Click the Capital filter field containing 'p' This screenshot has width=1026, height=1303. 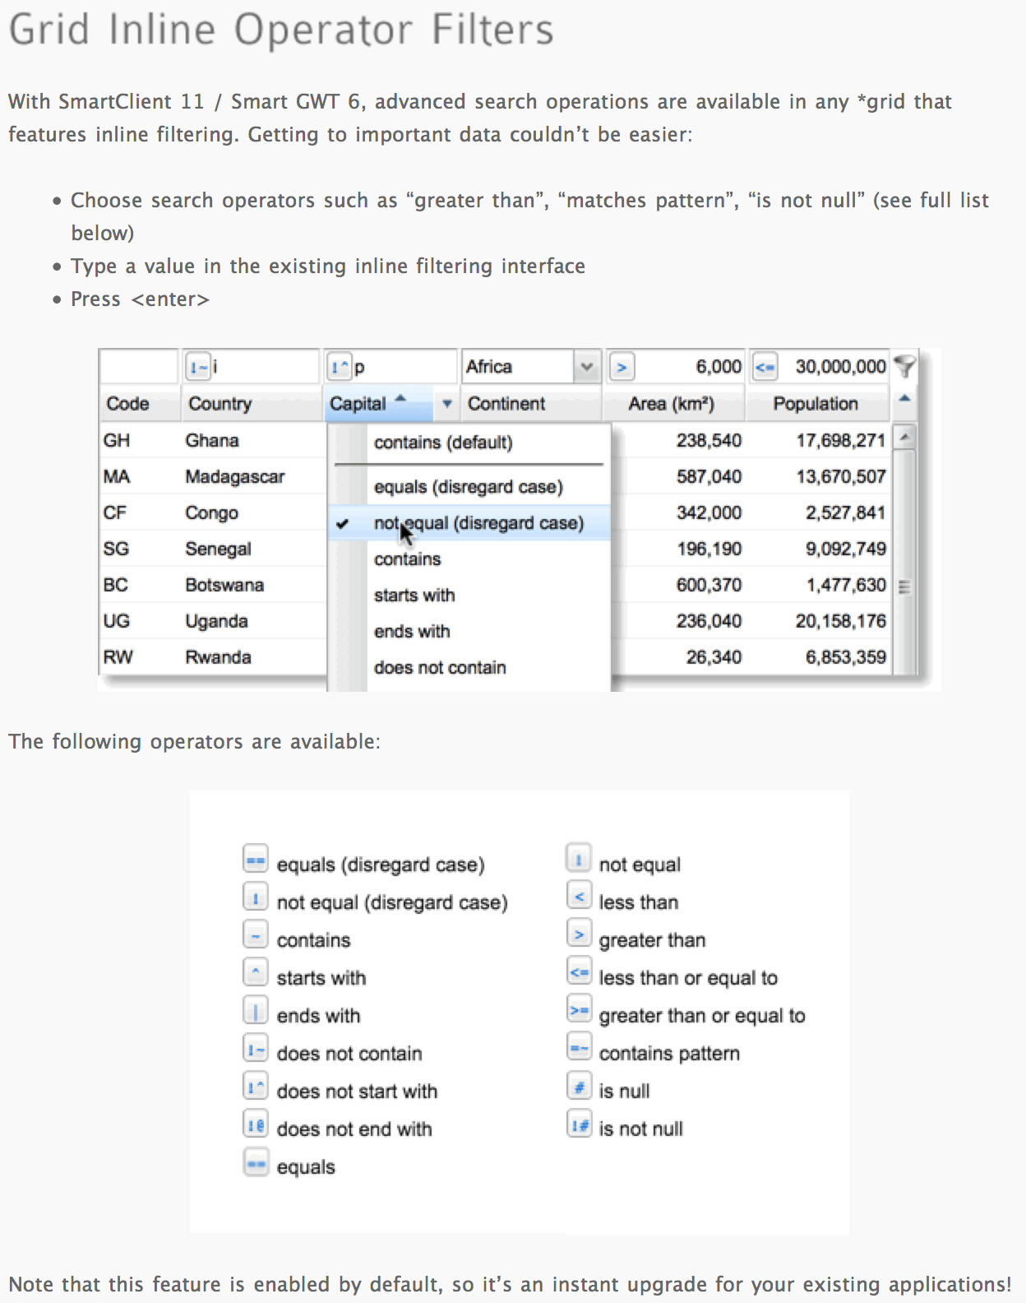click(404, 367)
